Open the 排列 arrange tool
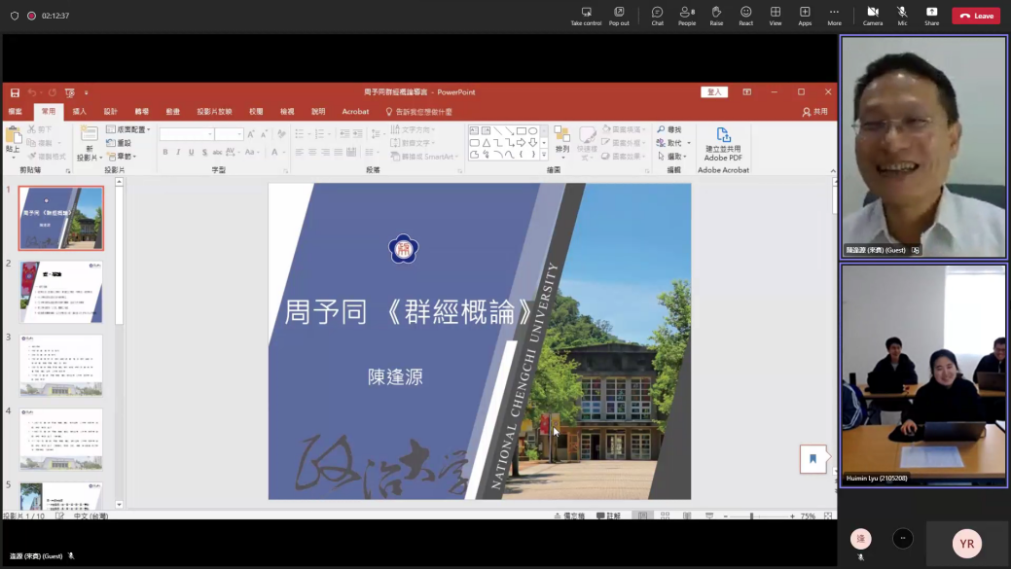This screenshot has width=1011, height=569. tap(562, 140)
